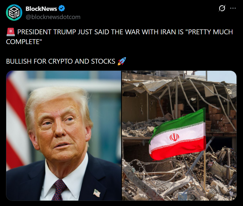This screenshot has height=206, width=243.
Task: Click the rocket emoji in the post
Action: click(x=122, y=61)
